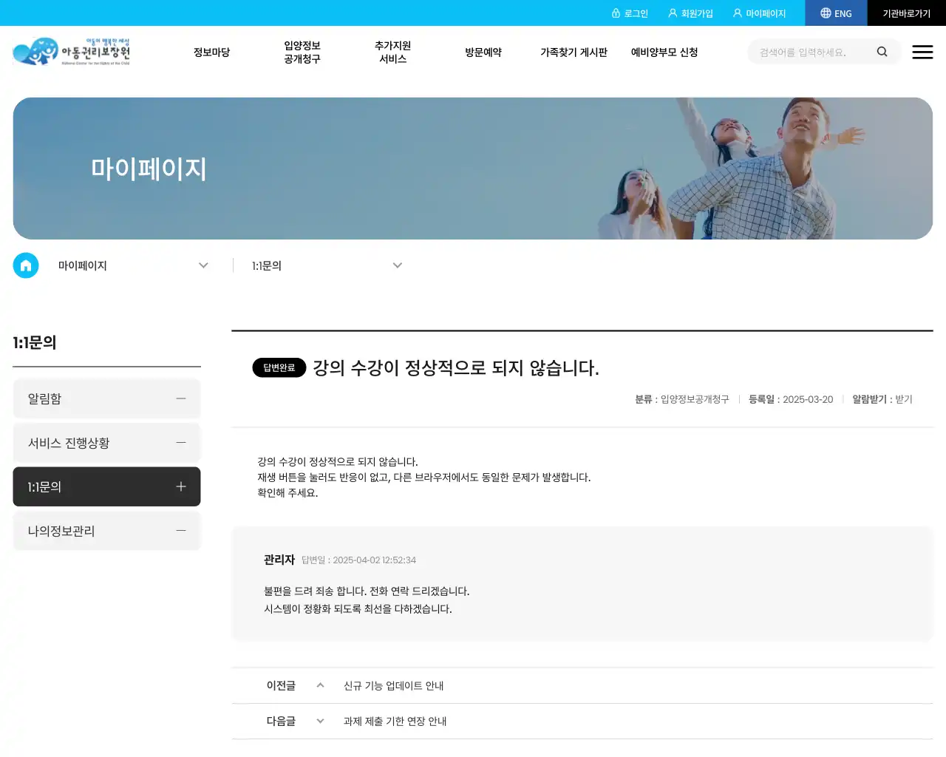Select the 방문예약 menu item

point(483,52)
